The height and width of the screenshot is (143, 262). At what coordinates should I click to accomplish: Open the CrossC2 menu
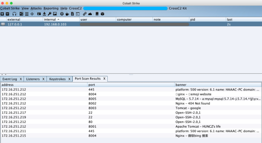(x=75, y=8)
